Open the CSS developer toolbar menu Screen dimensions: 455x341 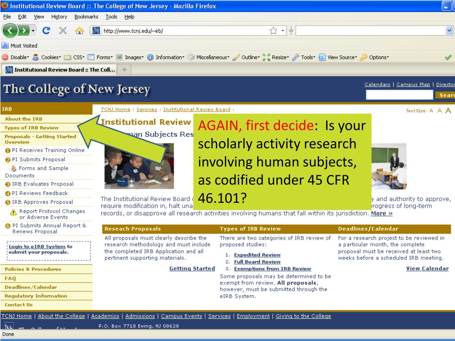(x=74, y=57)
